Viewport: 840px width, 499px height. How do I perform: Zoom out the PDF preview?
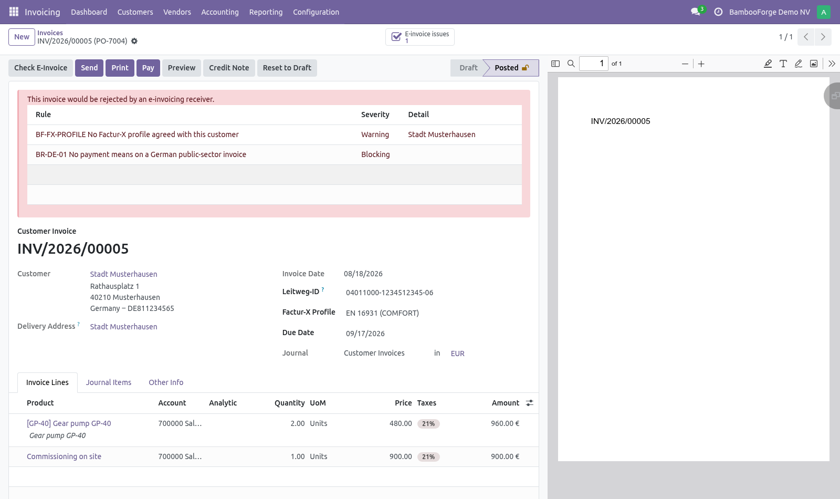pyautogui.click(x=685, y=64)
